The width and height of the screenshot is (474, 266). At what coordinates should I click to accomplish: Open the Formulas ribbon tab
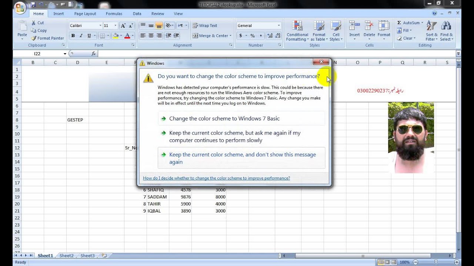click(114, 14)
